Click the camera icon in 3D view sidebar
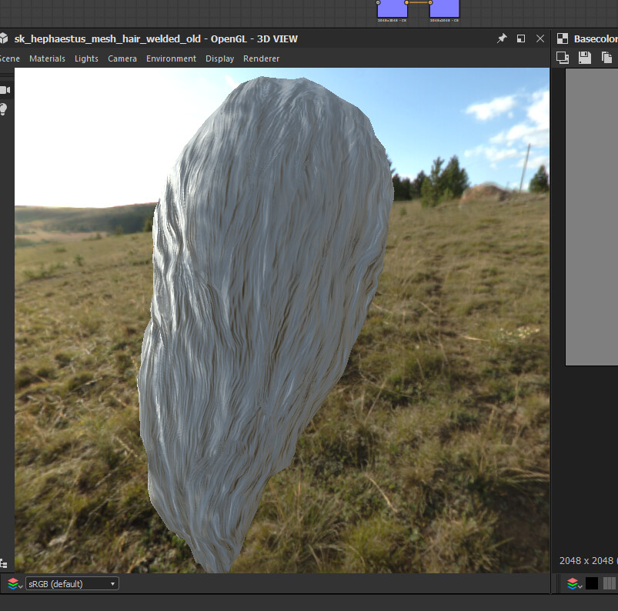The height and width of the screenshot is (611, 618). point(4,90)
